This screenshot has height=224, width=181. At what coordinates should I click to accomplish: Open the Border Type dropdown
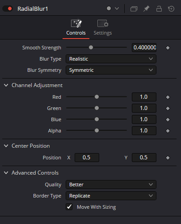(111, 196)
